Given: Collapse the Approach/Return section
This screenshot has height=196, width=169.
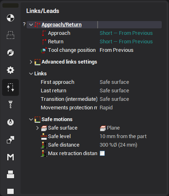Looking at the screenshot, I should tap(31, 25).
